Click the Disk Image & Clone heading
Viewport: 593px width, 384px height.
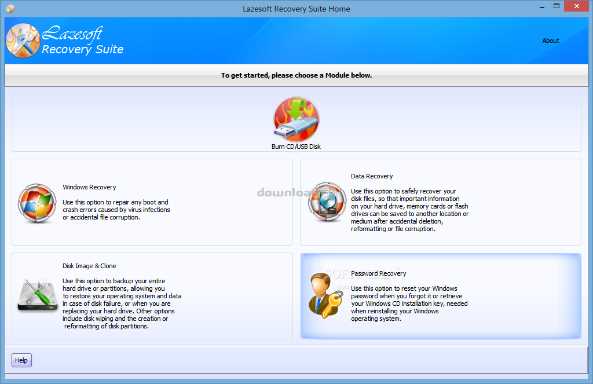click(x=89, y=266)
